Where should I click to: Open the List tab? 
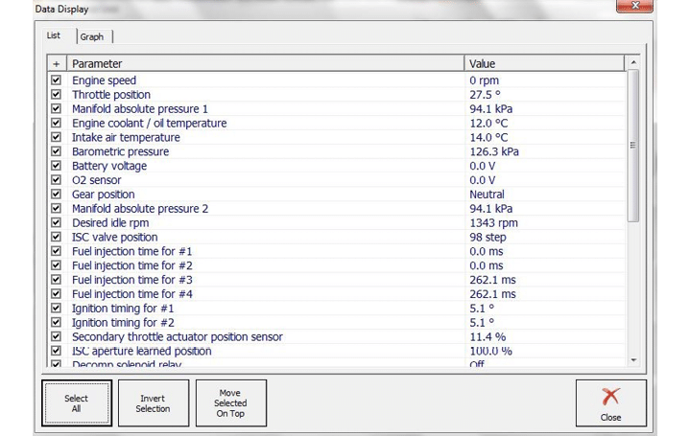coord(54,35)
